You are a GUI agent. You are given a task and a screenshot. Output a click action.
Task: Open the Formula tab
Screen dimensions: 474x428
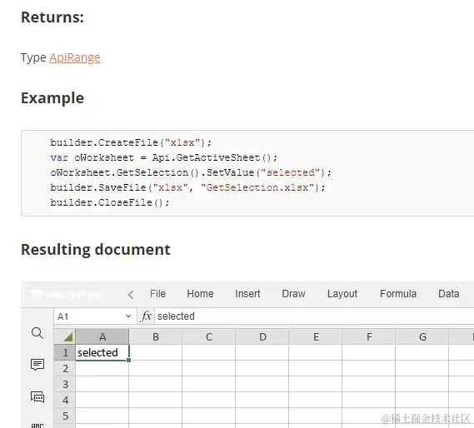tap(398, 294)
